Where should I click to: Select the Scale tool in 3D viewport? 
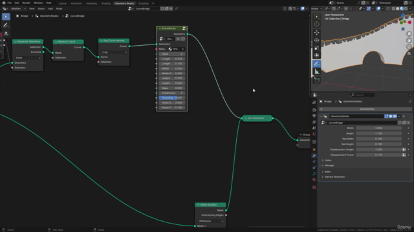point(316,48)
